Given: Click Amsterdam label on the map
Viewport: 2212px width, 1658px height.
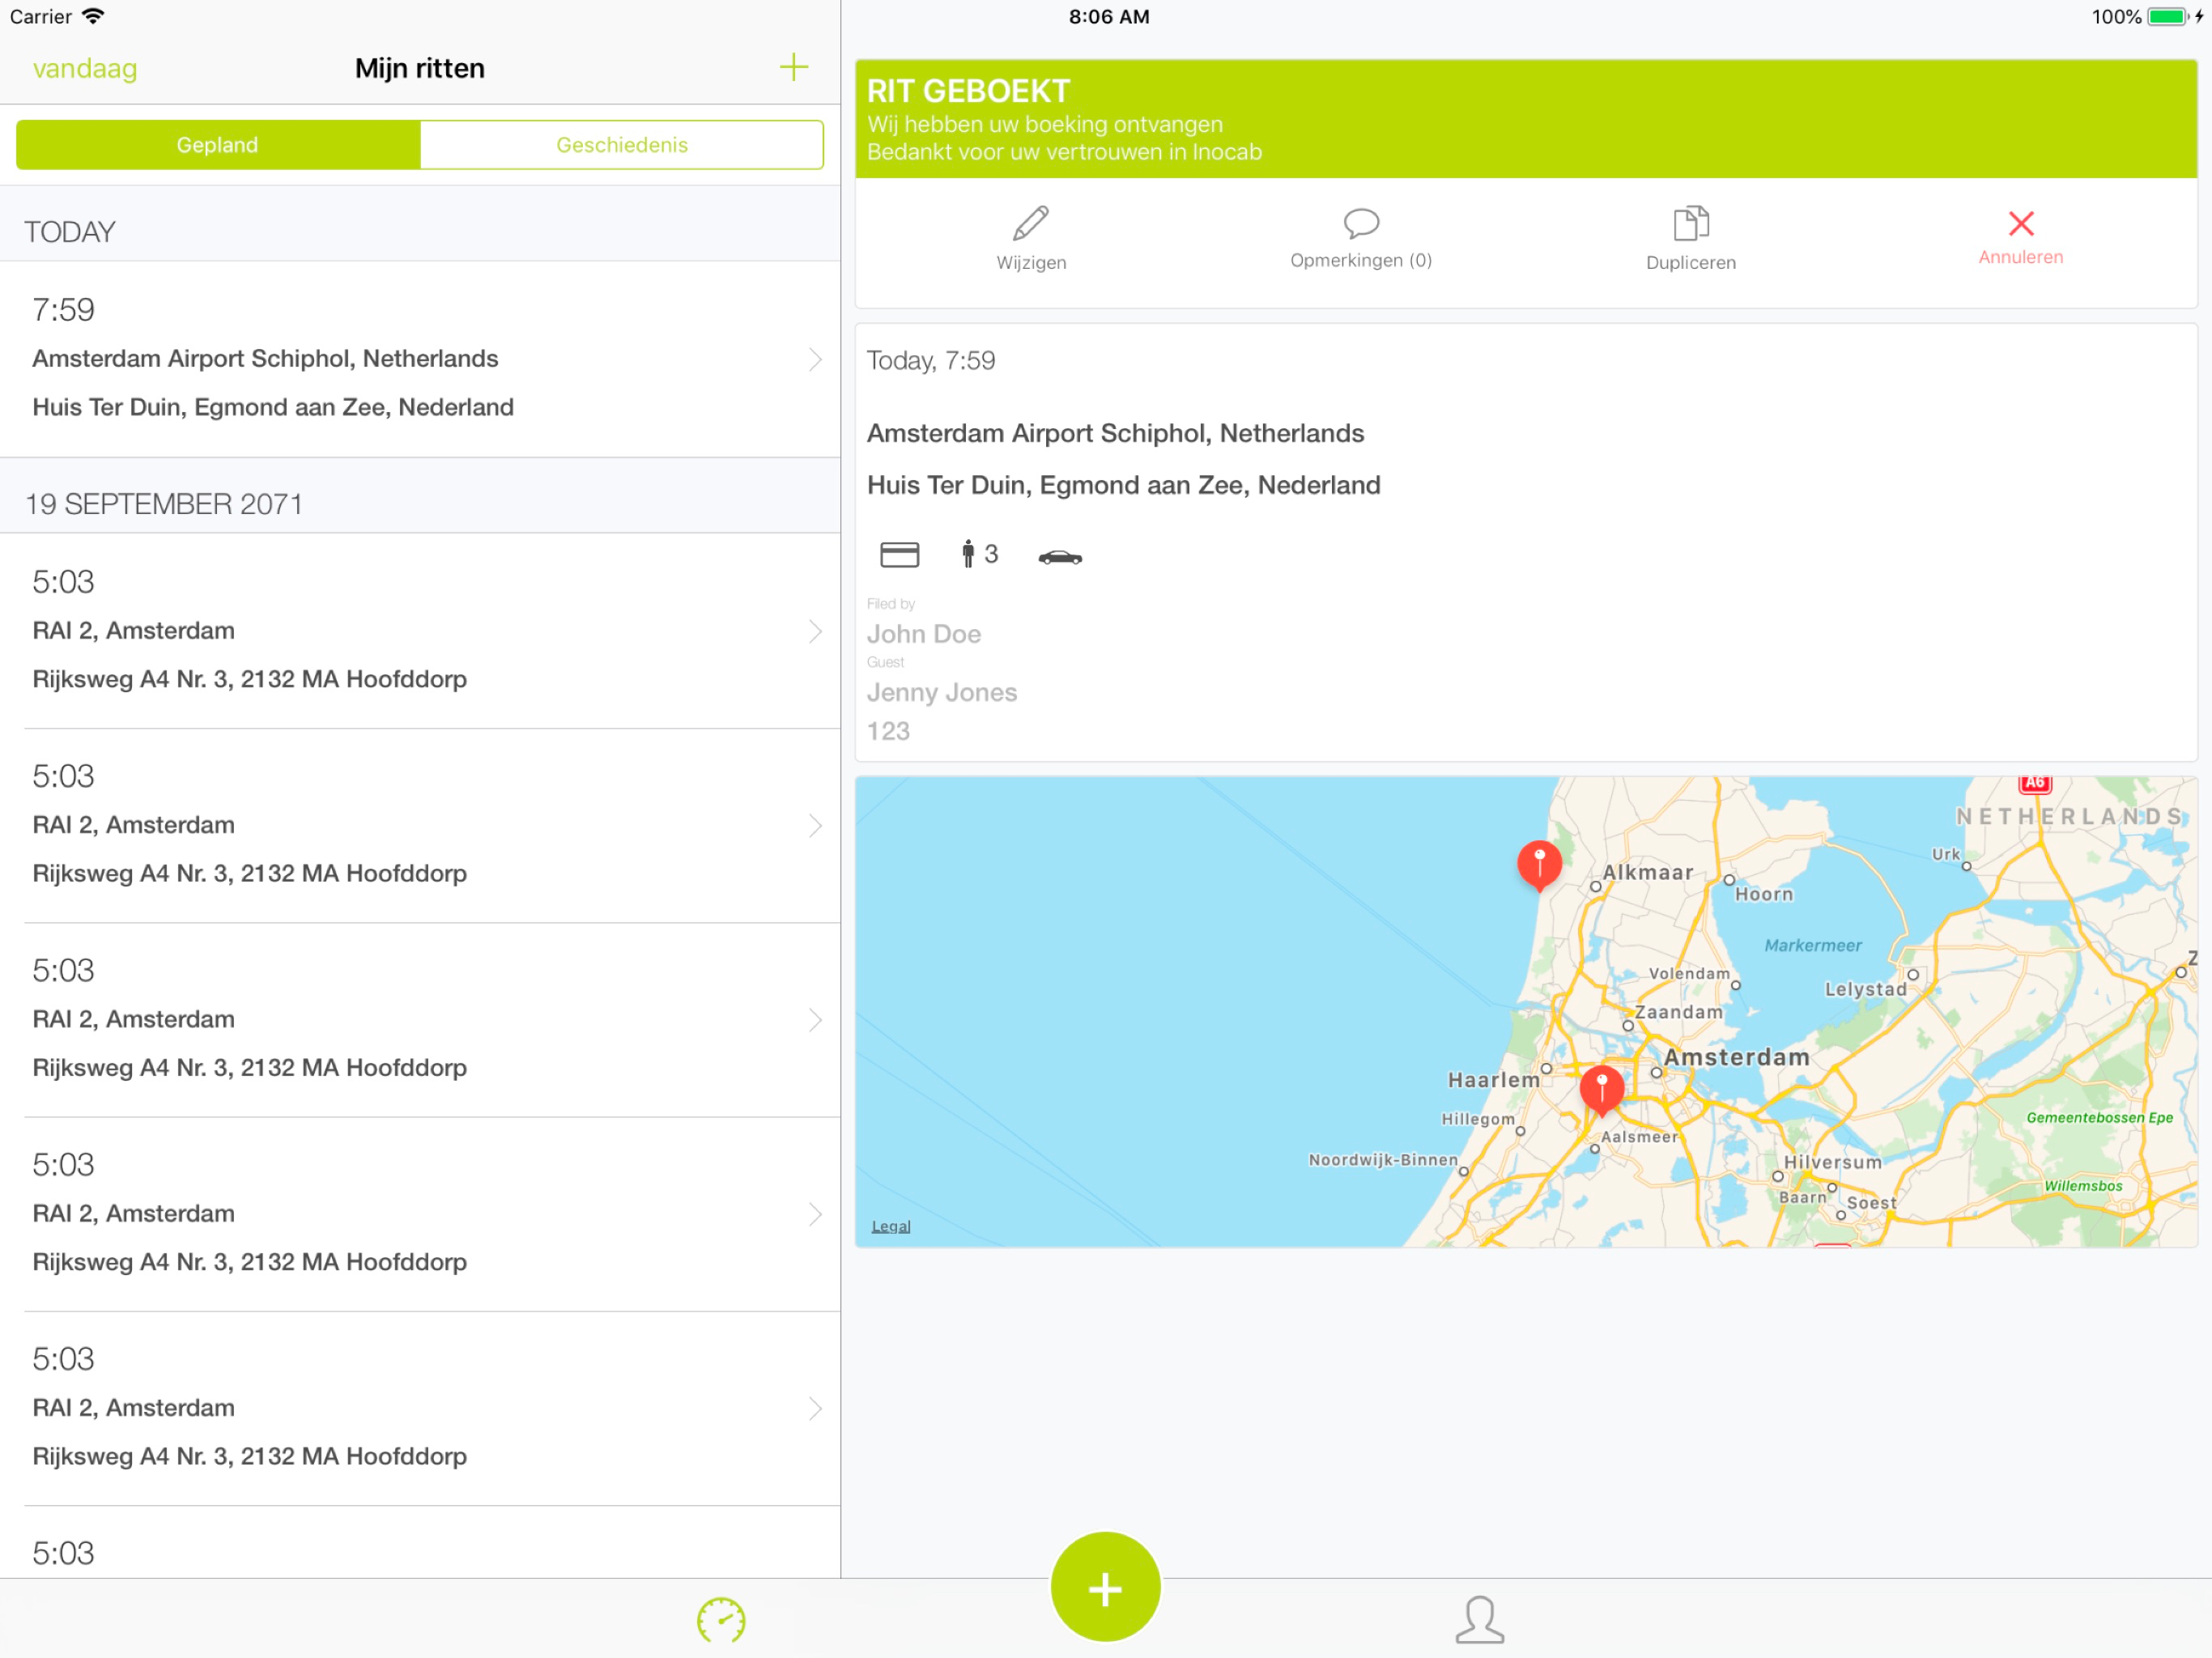Looking at the screenshot, I should click(x=1736, y=1057).
